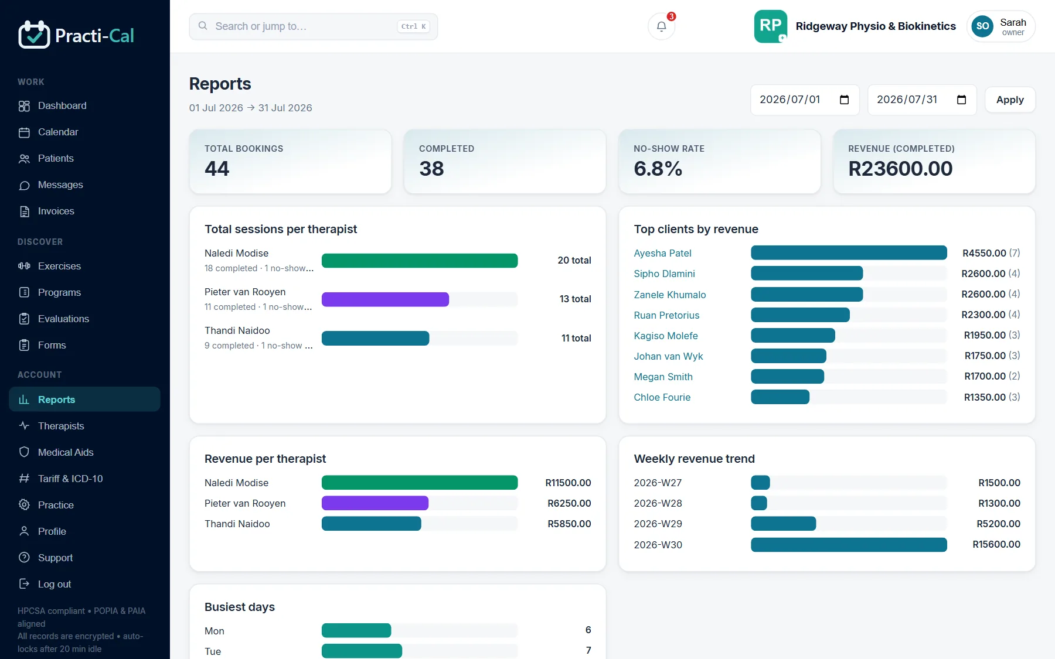The height and width of the screenshot is (659, 1055).
Task: Select the Therapists menu entry
Action: pyautogui.click(x=84, y=426)
